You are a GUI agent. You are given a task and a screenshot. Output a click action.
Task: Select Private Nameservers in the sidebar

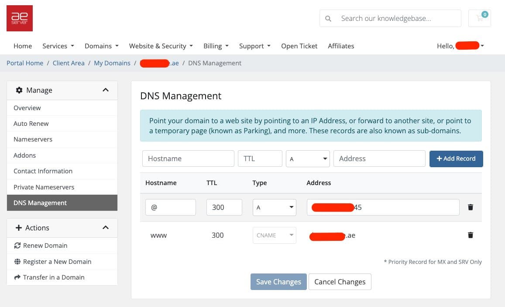(62, 187)
